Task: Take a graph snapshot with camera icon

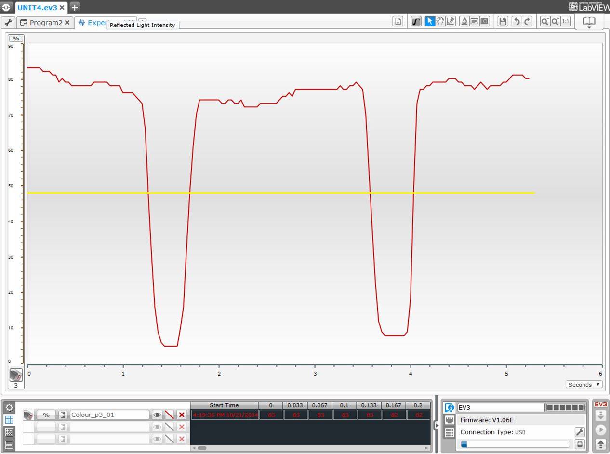Action: (x=485, y=21)
